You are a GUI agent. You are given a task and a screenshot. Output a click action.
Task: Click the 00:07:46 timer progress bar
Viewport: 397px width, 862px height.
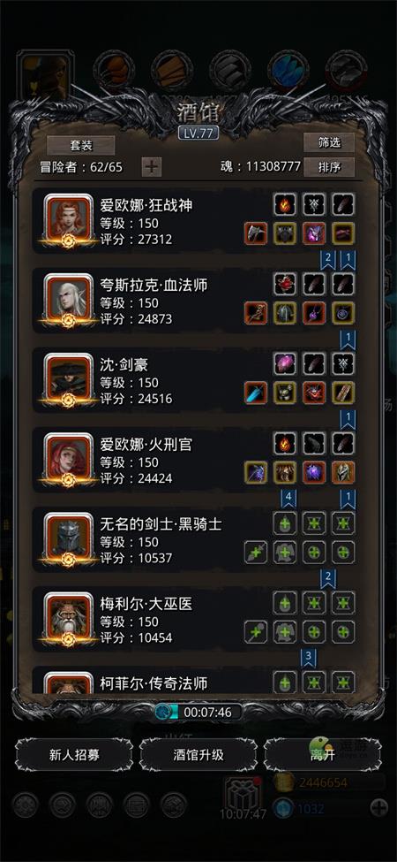(198, 713)
